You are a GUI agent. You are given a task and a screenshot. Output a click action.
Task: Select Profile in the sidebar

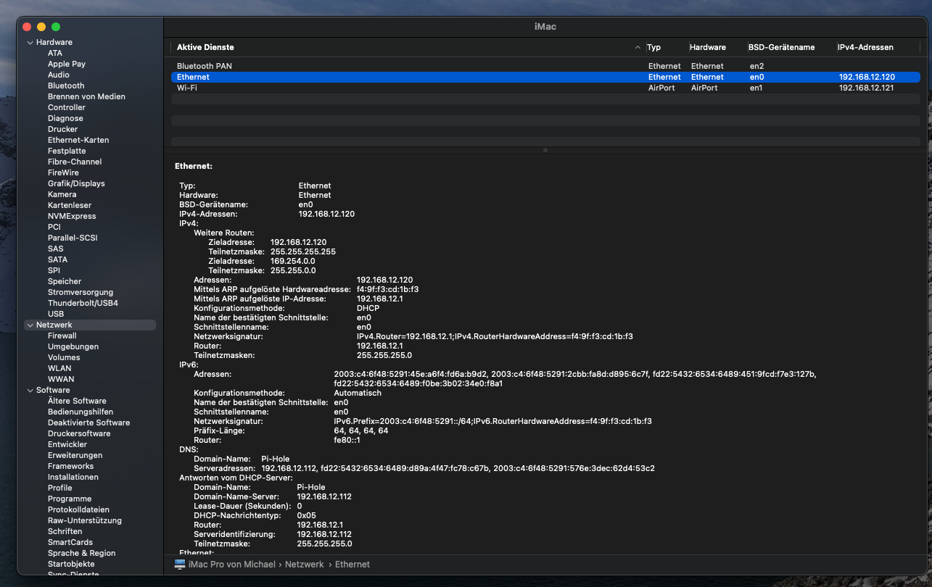click(x=60, y=488)
